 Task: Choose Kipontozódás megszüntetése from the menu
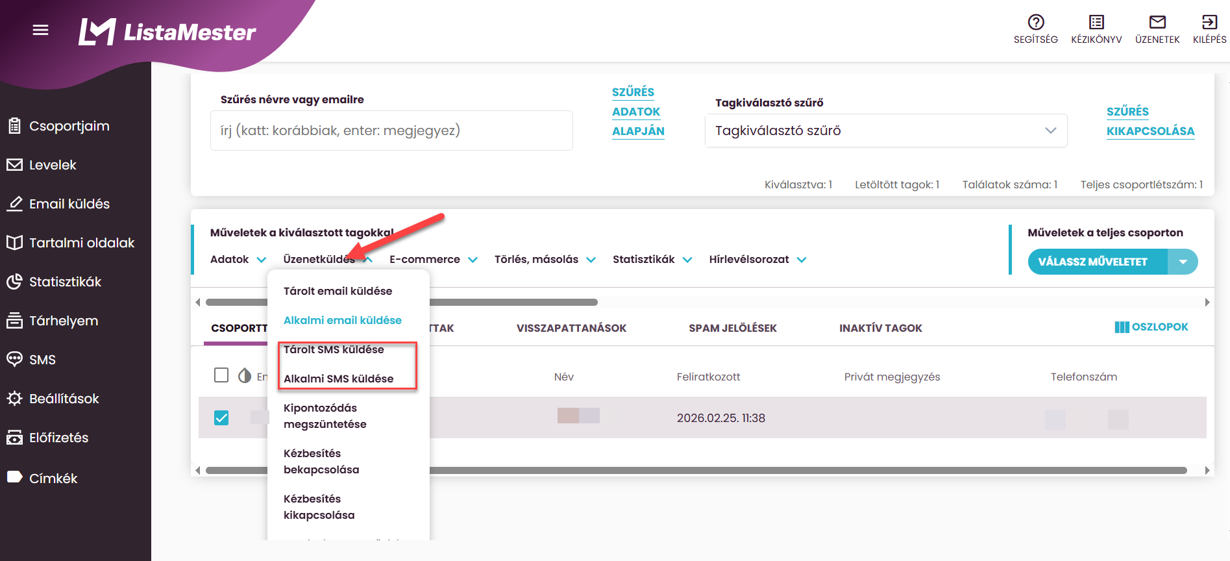click(325, 416)
